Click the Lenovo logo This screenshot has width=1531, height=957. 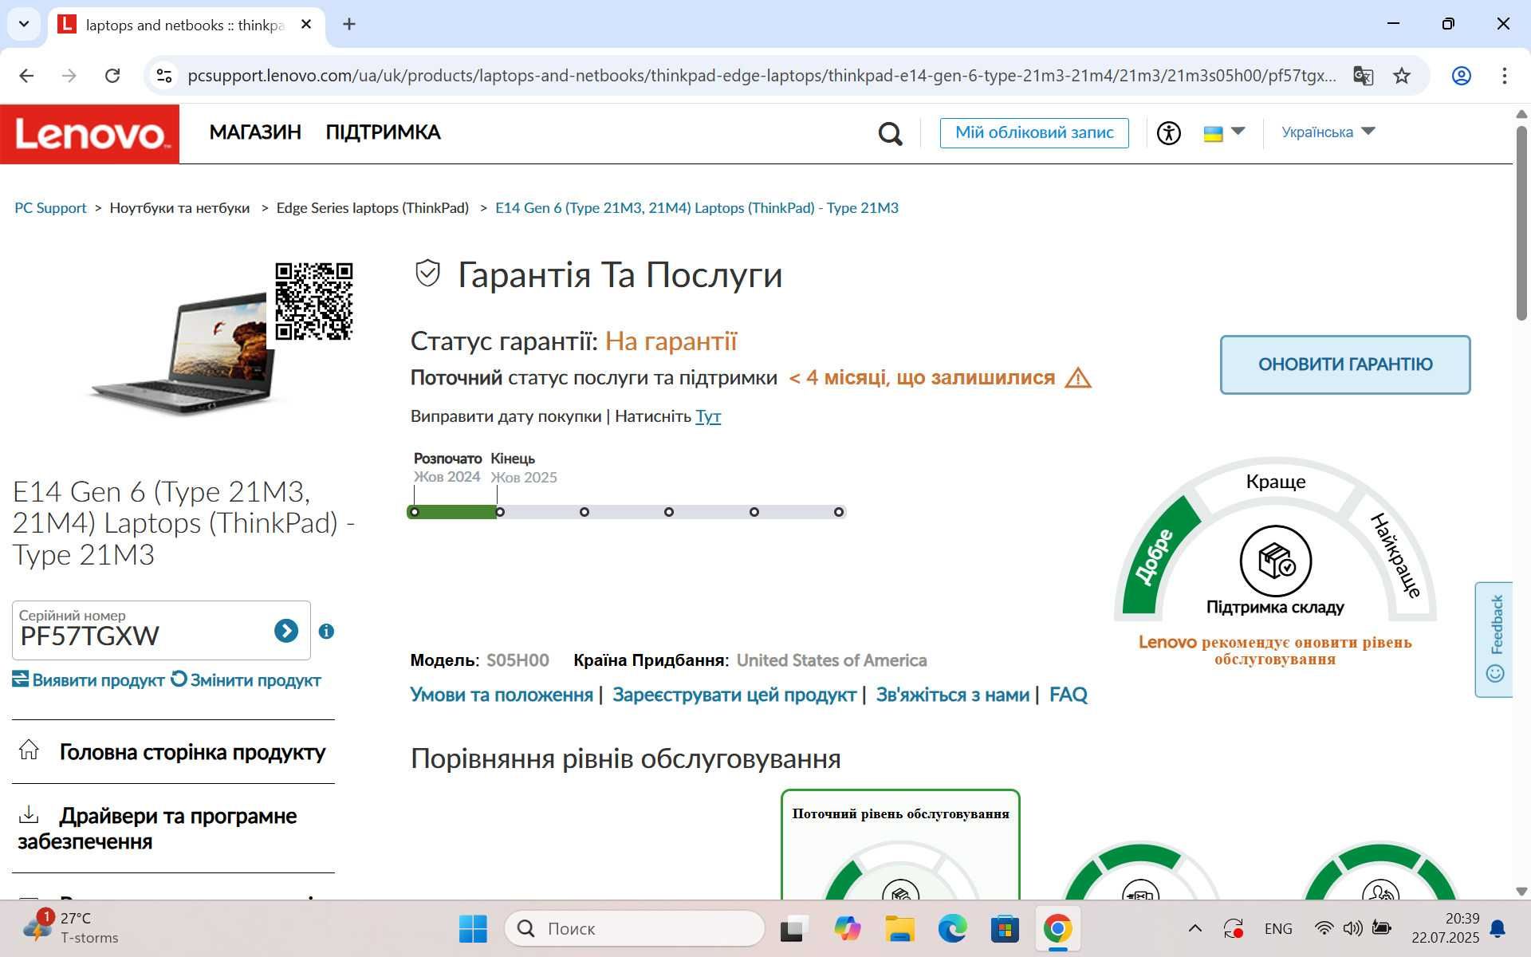[x=89, y=133]
